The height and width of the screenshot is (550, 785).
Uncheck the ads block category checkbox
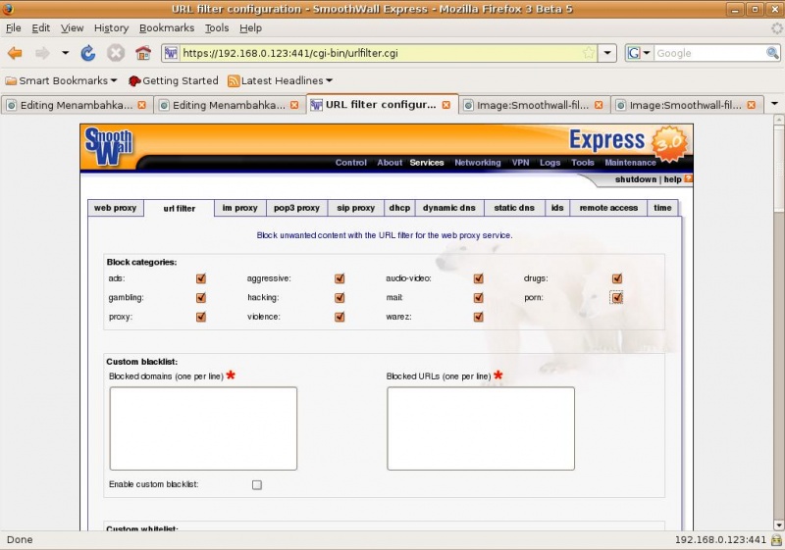tap(201, 278)
